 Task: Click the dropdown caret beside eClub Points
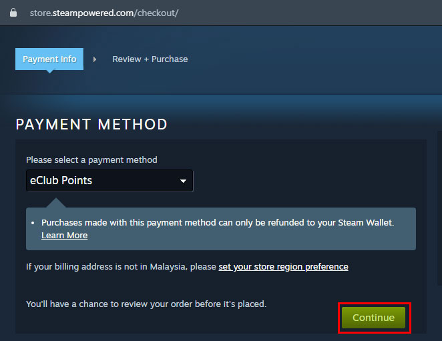coord(183,182)
